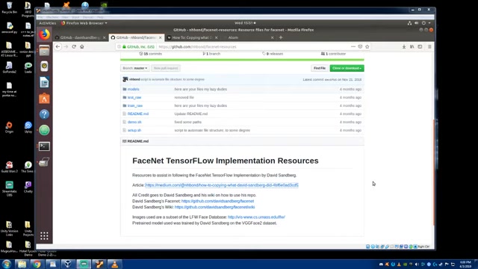Click the green padlock site info
Image resolution: width=478 pixels, height=269 pixels.
point(124,46)
